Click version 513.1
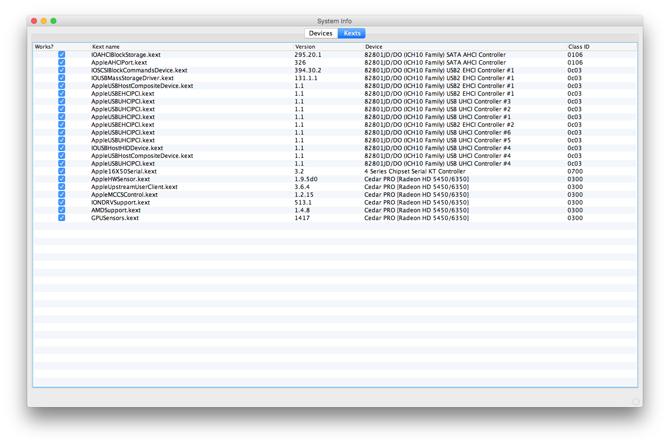Screen dimensions: 670x446 pyautogui.click(x=303, y=203)
